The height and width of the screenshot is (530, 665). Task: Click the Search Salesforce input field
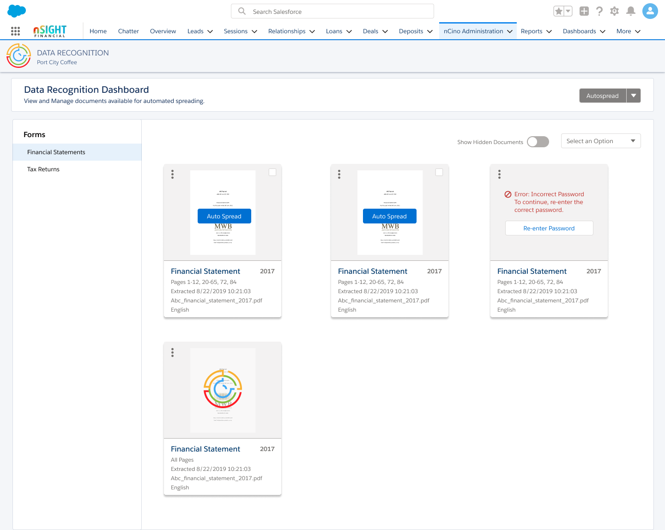click(x=332, y=11)
